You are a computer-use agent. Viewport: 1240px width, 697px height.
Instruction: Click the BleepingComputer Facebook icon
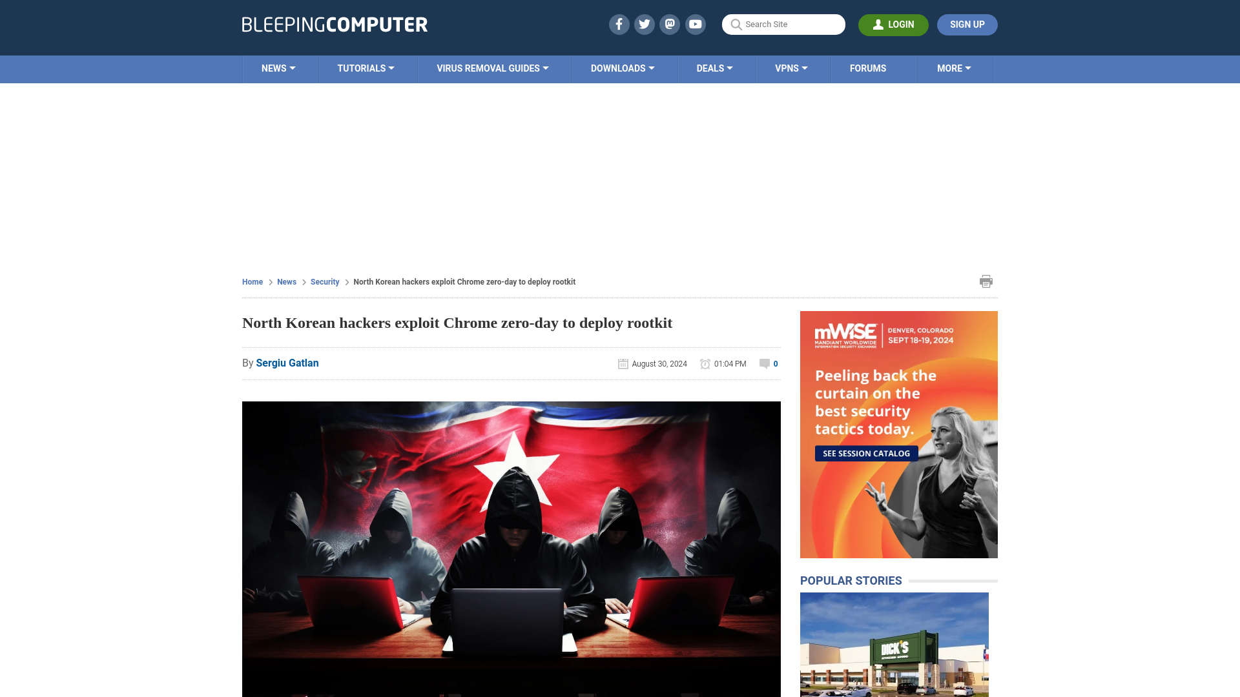pyautogui.click(x=619, y=24)
